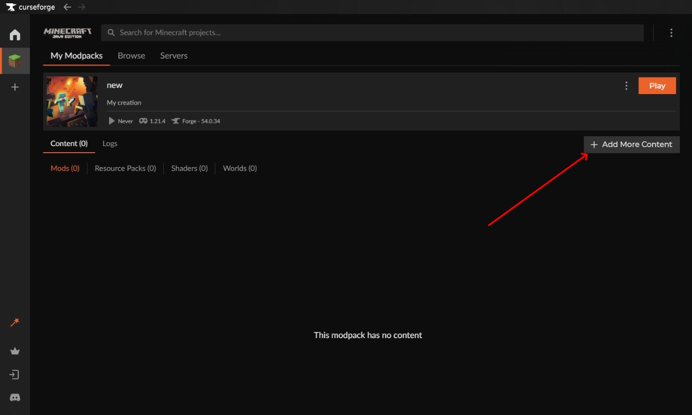Viewport: 692px width, 415px height.
Task: Open the Home icon in sidebar
Action: point(15,35)
